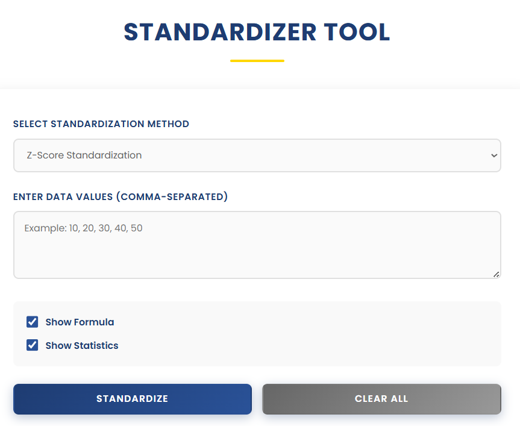Click the Show Formula text label
The image size is (520, 426).
coord(80,322)
